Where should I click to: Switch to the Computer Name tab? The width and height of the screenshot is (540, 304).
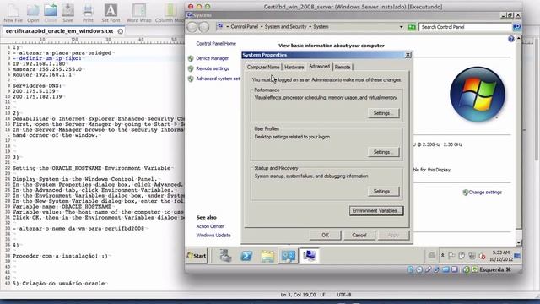pyautogui.click(x=263, y=68)
